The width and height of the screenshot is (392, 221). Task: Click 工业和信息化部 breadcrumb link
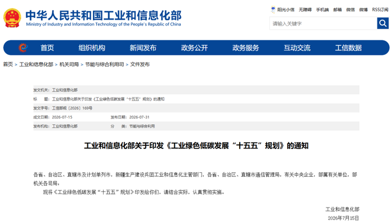pyautogui.click(x=36, y=64)
